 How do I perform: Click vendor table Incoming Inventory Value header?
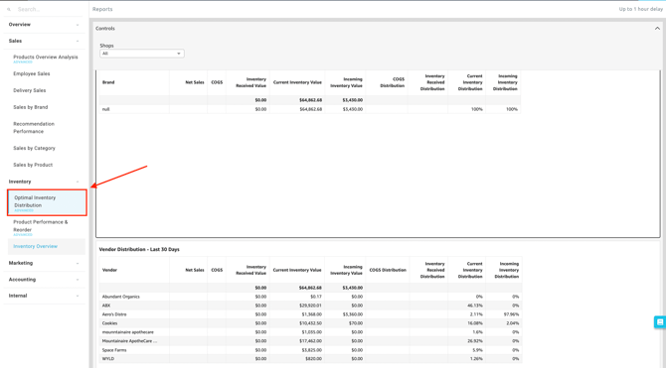(346, 270)
